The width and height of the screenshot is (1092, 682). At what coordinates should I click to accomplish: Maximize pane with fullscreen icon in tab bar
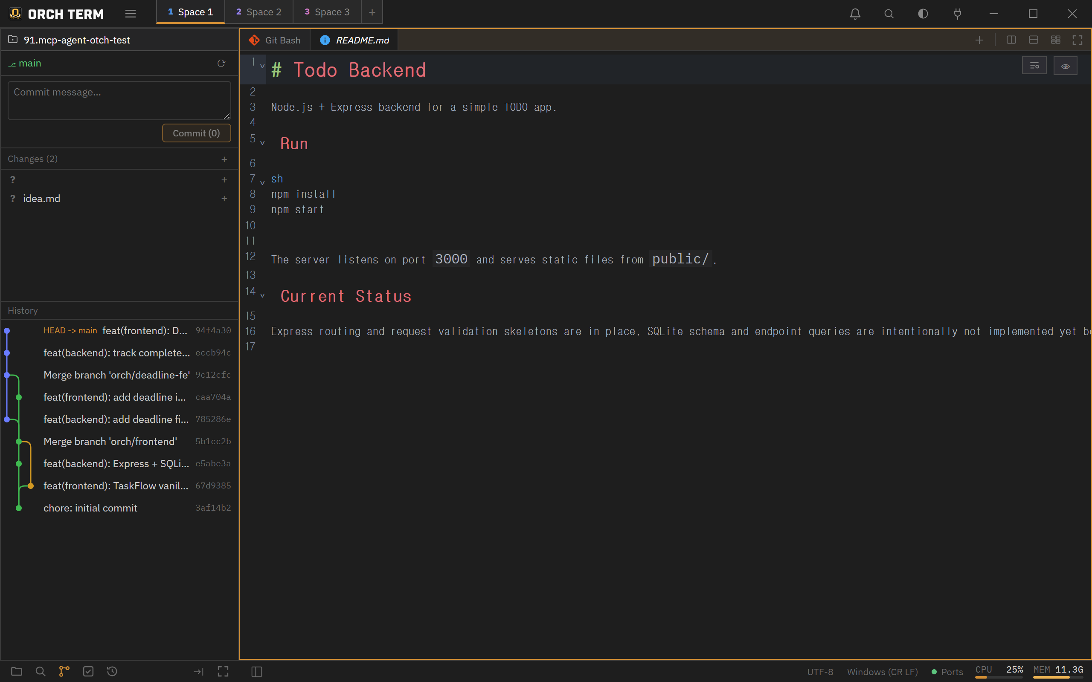(1077, 40)
